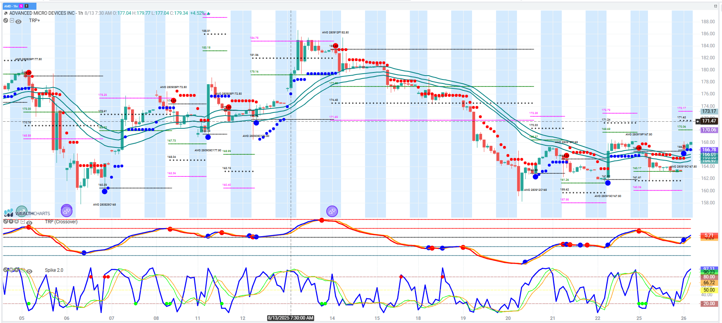Click date label 14 on time axis

[x=332, y=318]
